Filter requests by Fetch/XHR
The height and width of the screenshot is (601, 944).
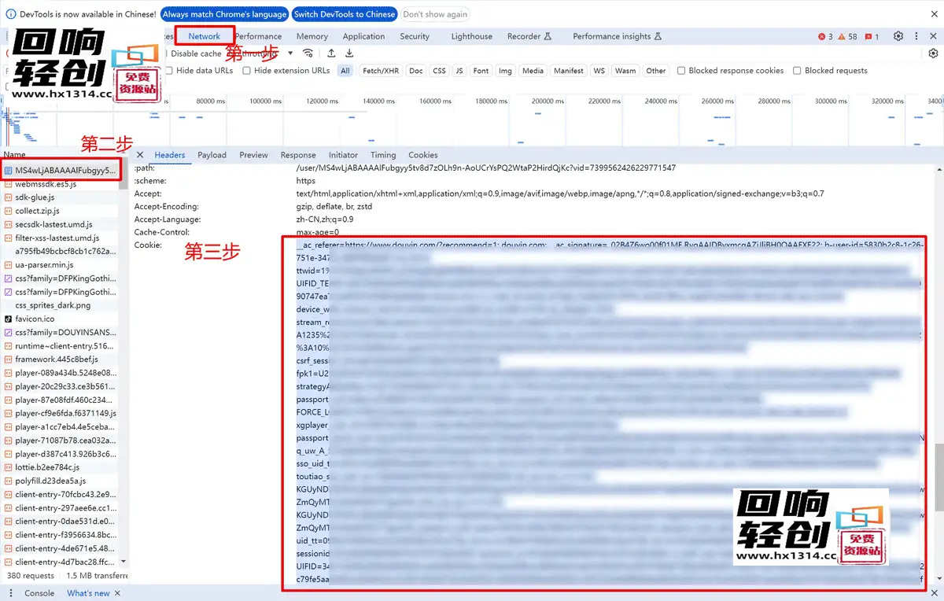coord(381,71)
